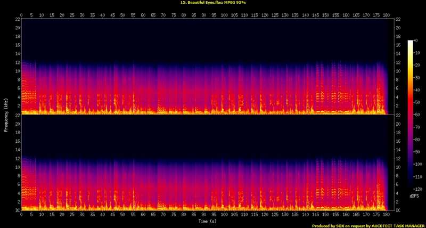Image resolution: width=426 pixels, height=228 pixels.
Task: Click 'AUCDTECT TASK MANAGER' in the footer
Action: click(395, 225)
